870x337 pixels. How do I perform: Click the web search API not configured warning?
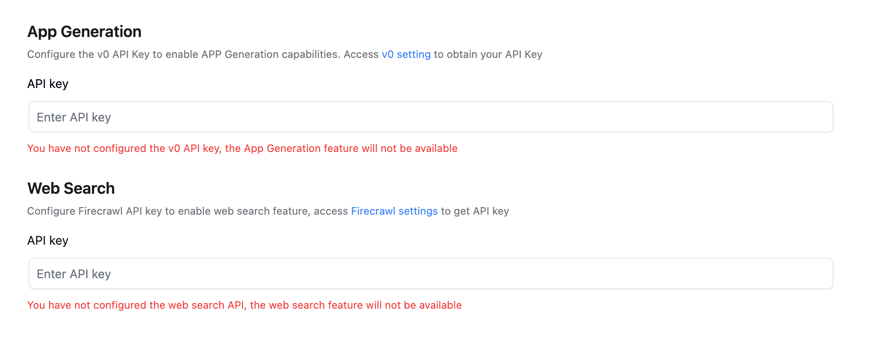[244, 305]
